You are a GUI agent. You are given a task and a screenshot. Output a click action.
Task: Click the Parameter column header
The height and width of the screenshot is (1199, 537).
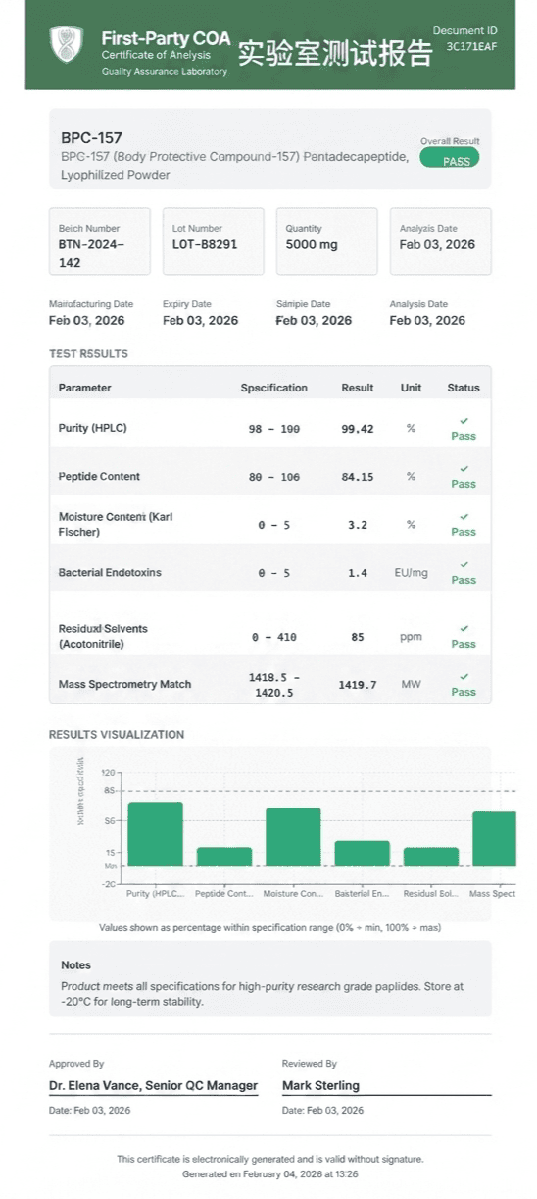click(x=84, y=388)
